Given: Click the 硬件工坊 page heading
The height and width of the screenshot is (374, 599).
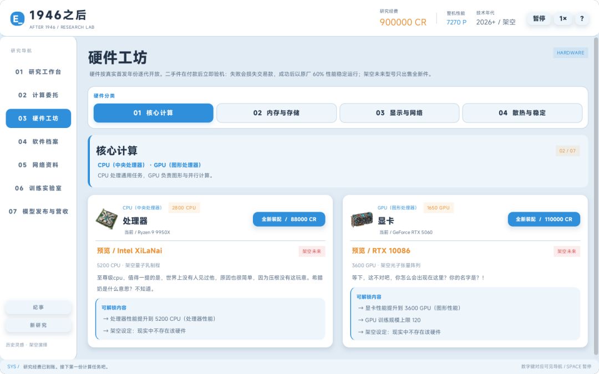Looking at the screenshot, I should coord(118,58).
